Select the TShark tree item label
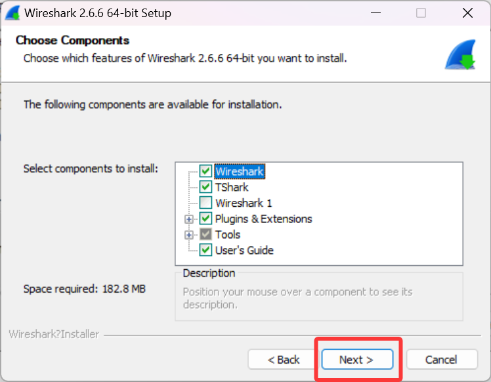The image size is (491, 382). tap(232, 187)
